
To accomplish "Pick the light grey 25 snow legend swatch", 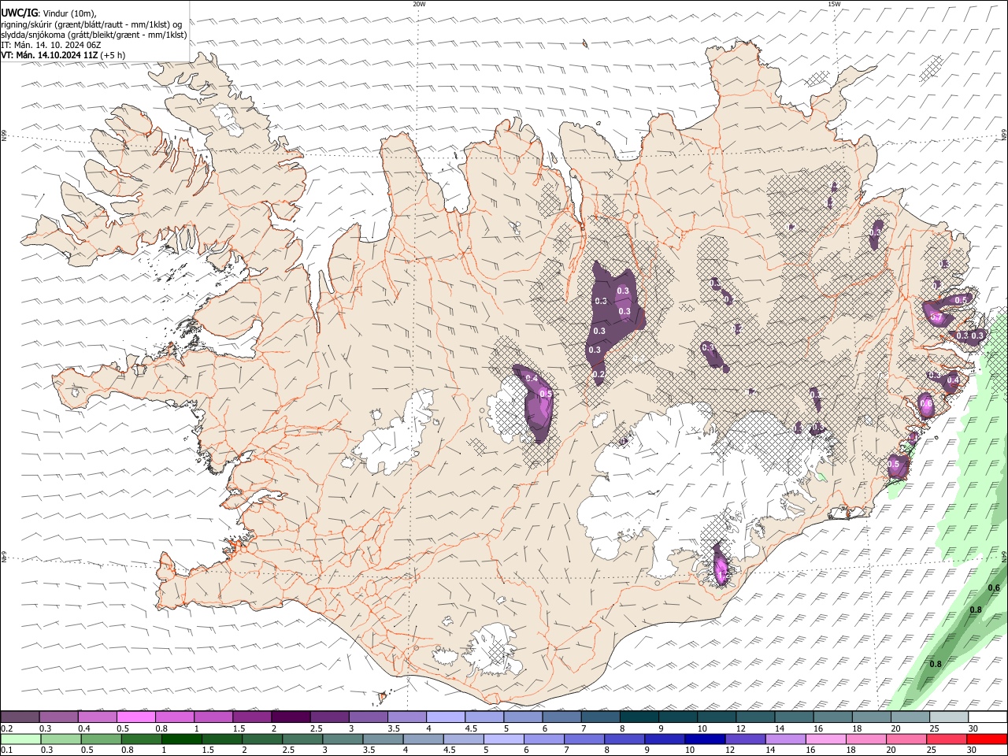I will coord(949,717).
